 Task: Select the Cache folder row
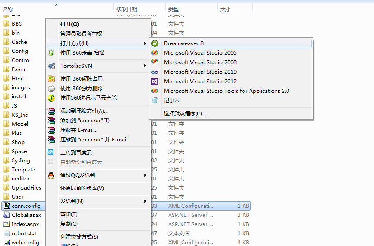(23, 42)
